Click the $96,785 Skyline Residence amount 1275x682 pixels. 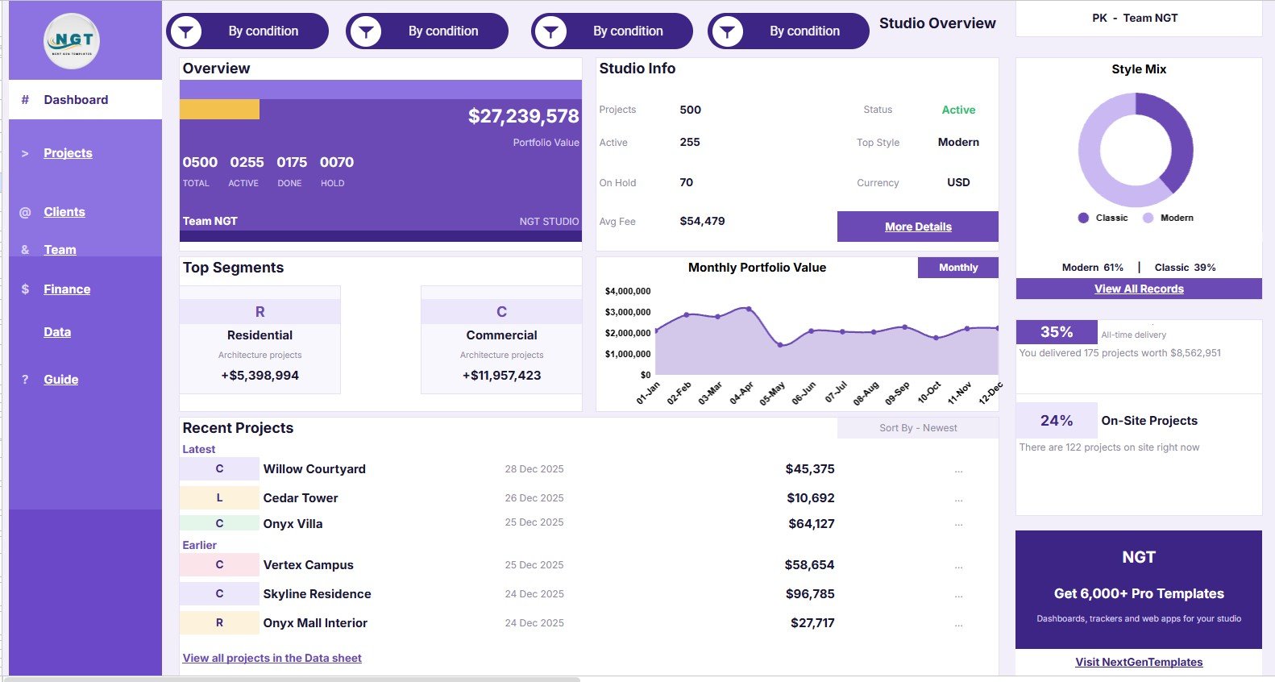[810, 594]
